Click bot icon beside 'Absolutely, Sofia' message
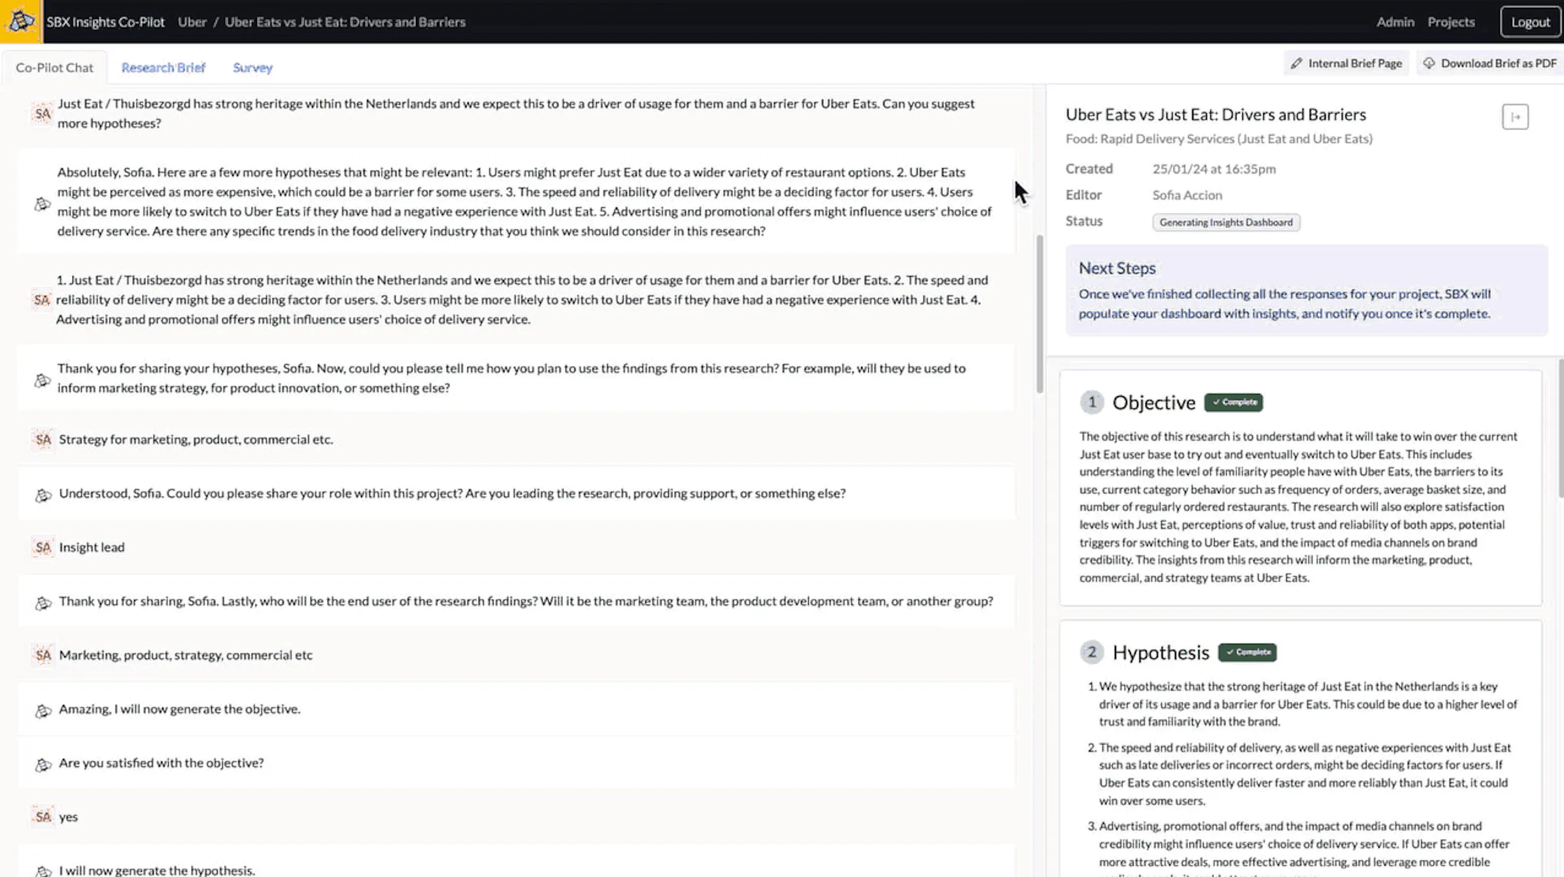The height and width of the screenshot is (877, 1564). (42, 204)
